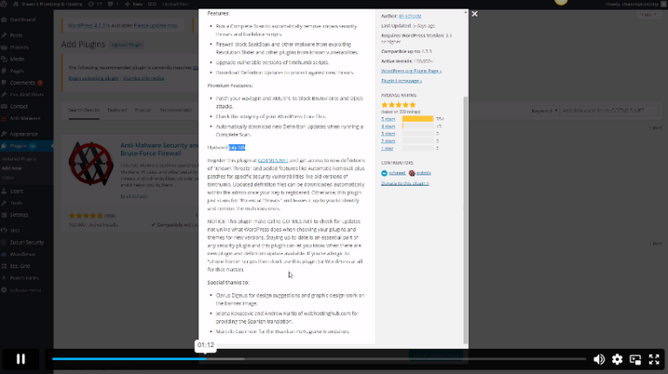Click the 4 stars rating link
668x374 pixels.
(388, 126)
